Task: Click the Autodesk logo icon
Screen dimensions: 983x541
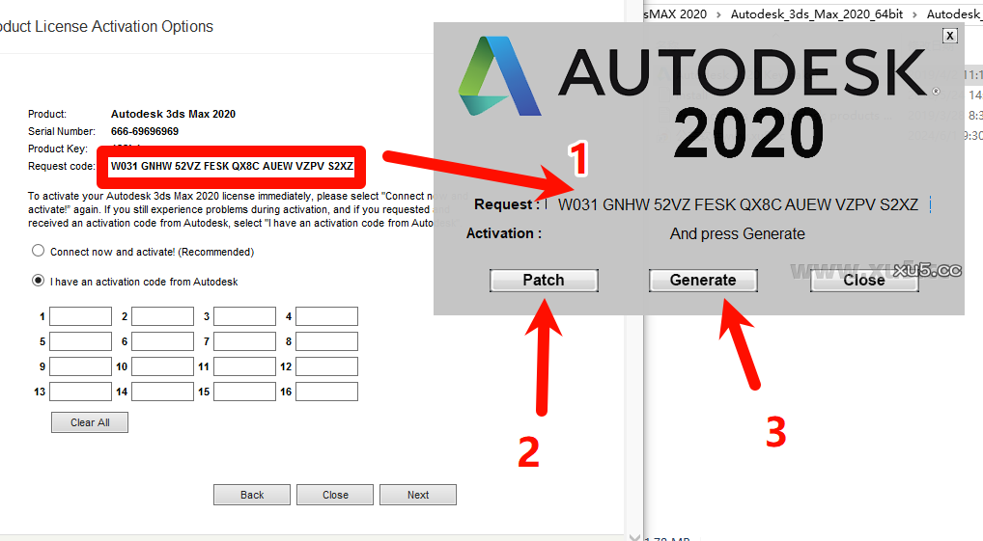Action: (x=497, y=76)
